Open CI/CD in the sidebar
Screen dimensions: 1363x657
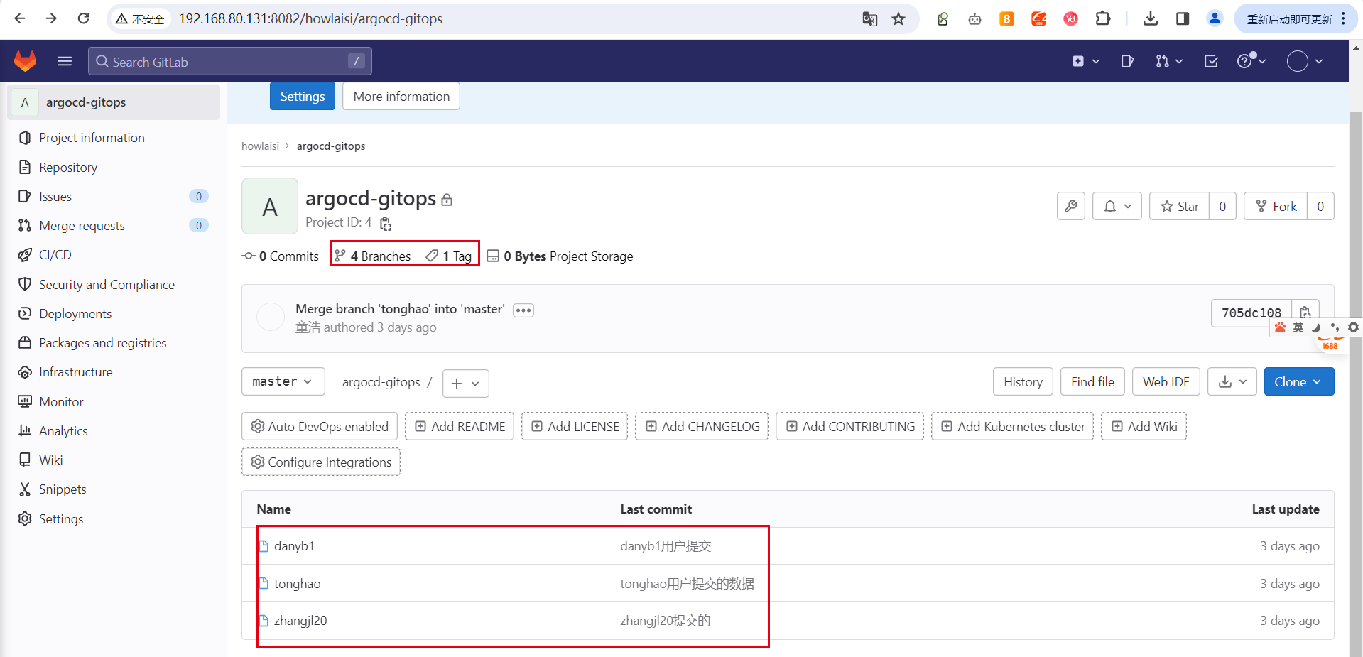tap(55, 255)
